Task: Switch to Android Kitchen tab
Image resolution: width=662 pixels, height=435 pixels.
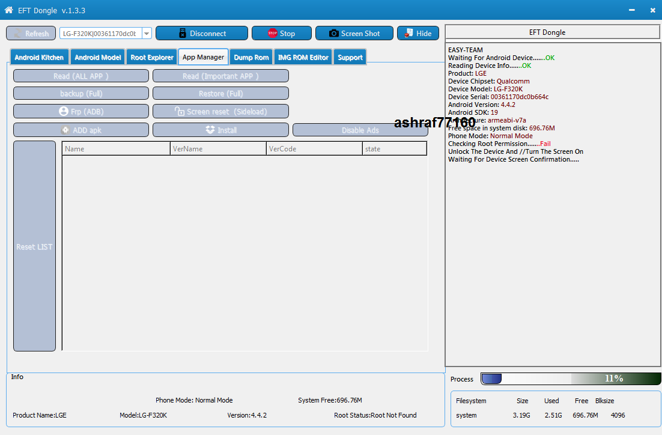Action: (39, 57)
